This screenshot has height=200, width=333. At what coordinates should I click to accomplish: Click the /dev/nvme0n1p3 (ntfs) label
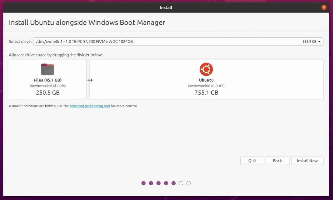(47, 85)
